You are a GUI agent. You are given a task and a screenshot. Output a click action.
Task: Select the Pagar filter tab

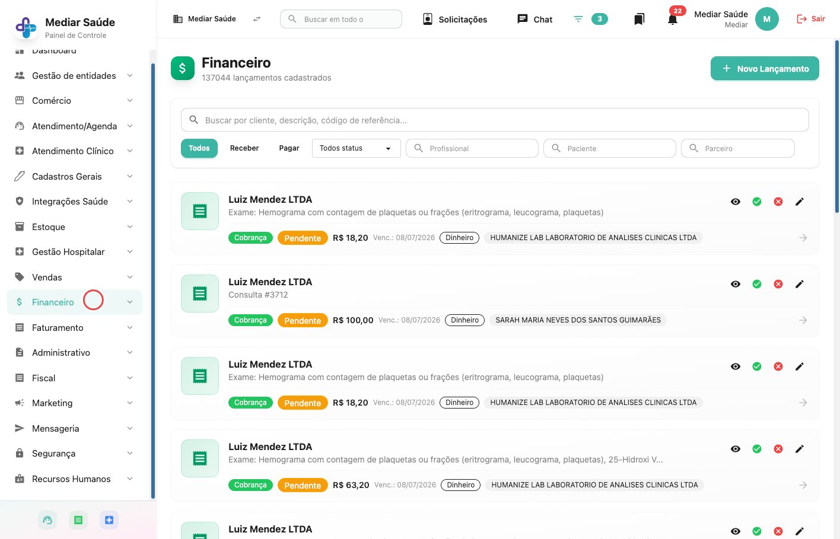pyautogui.click(x=289, y=148)
